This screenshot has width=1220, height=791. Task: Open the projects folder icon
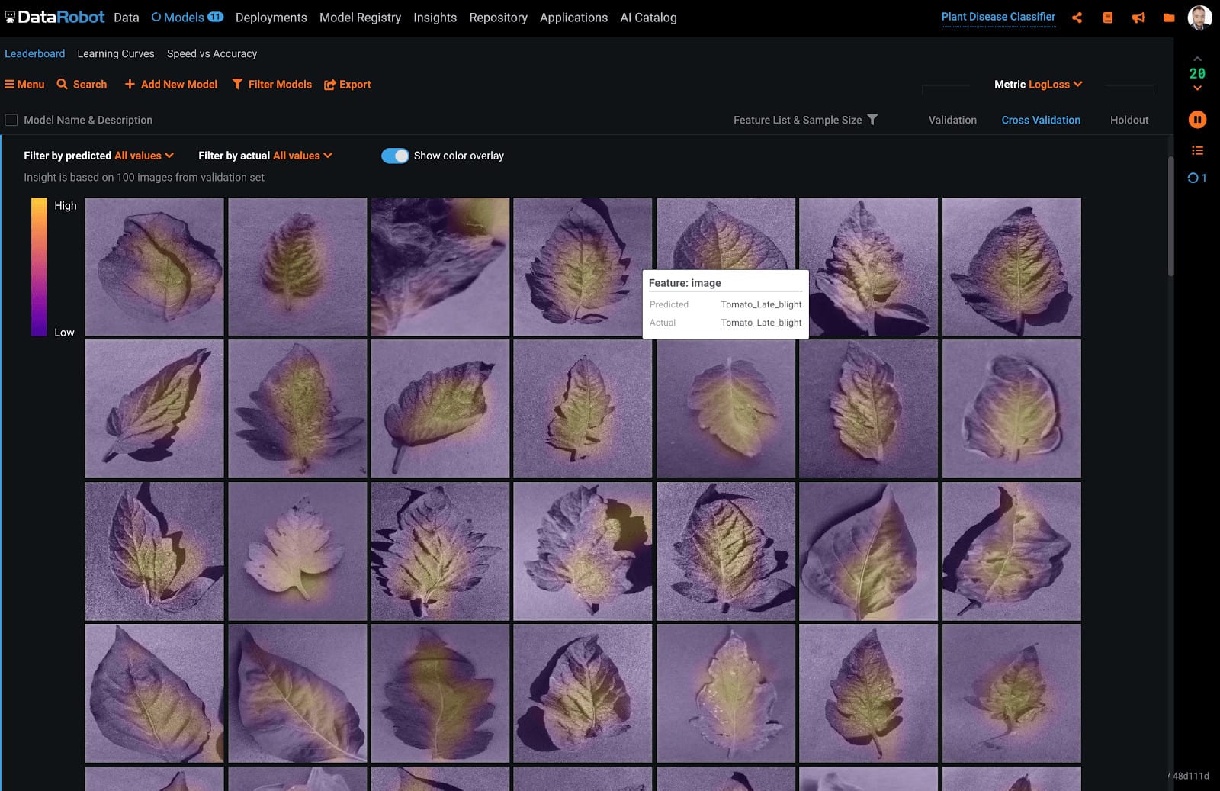(1169, 18)
